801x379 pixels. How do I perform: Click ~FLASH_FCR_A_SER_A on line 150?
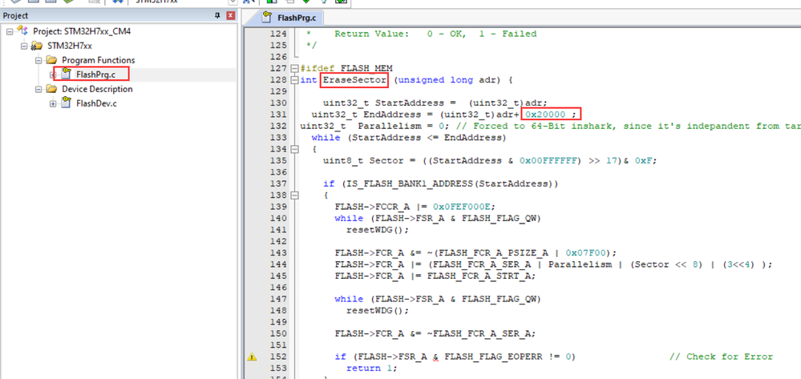(481, 333)
